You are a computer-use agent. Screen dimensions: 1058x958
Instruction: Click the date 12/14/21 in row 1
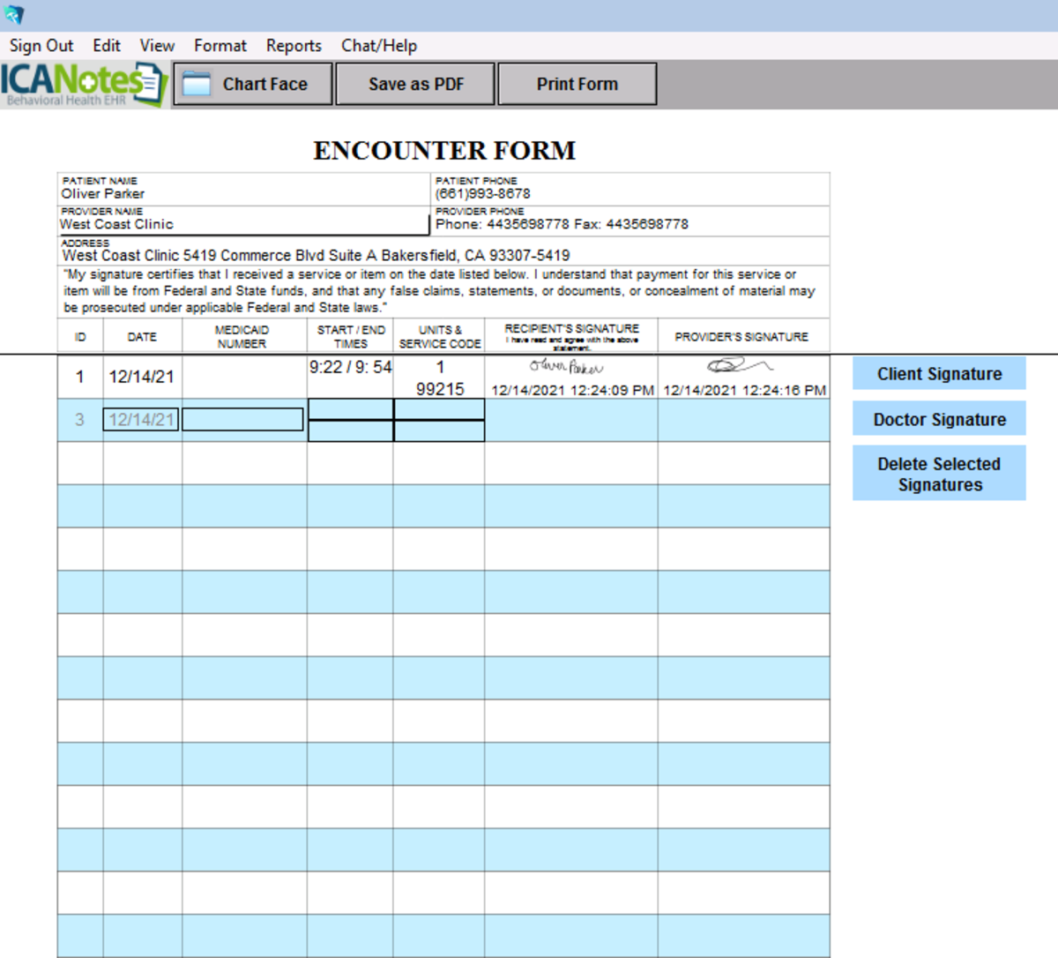coord(141,377)
